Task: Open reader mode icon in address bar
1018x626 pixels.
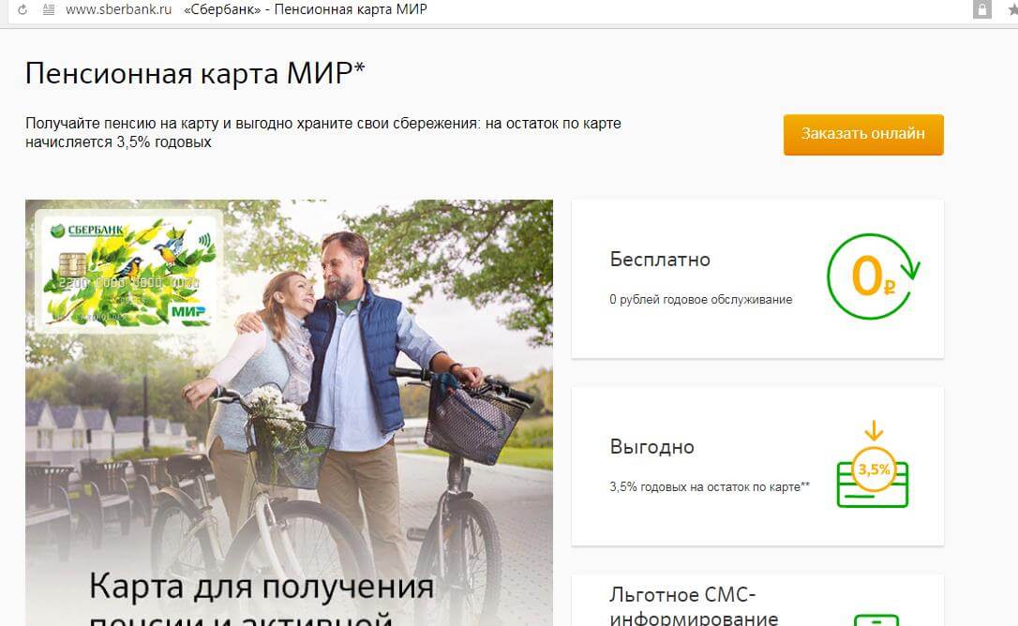Action: [48, 9]
